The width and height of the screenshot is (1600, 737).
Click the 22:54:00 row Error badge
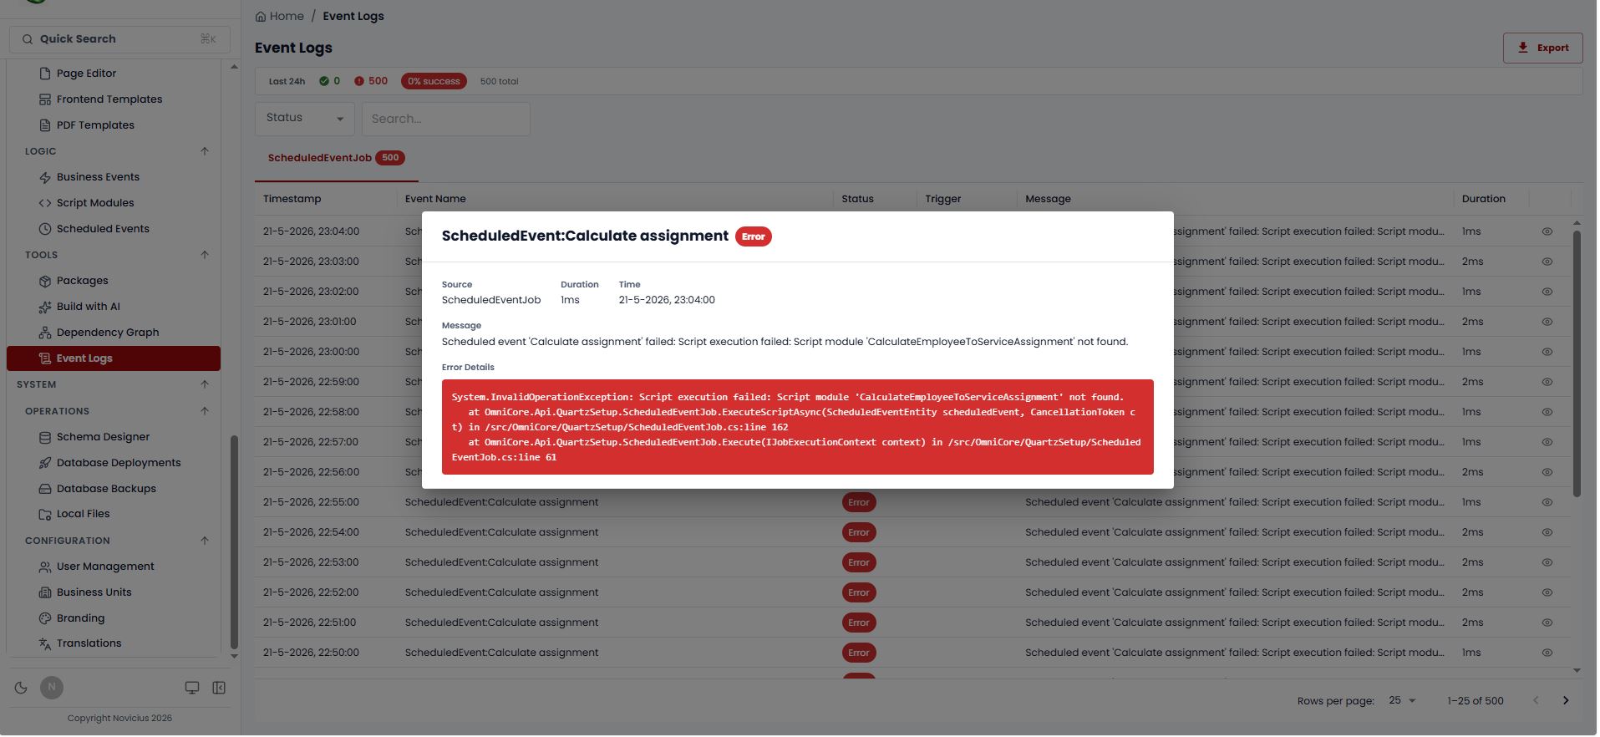(x=859, y=532)
